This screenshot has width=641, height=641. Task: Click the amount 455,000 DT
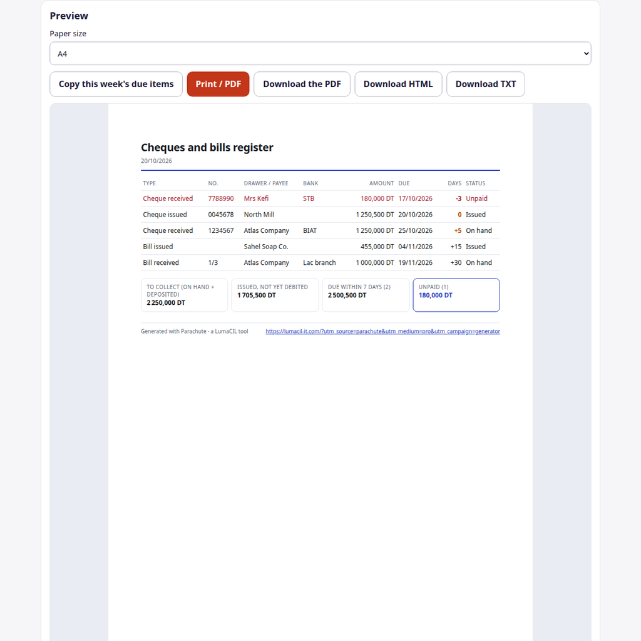click(x=377, y=247)
